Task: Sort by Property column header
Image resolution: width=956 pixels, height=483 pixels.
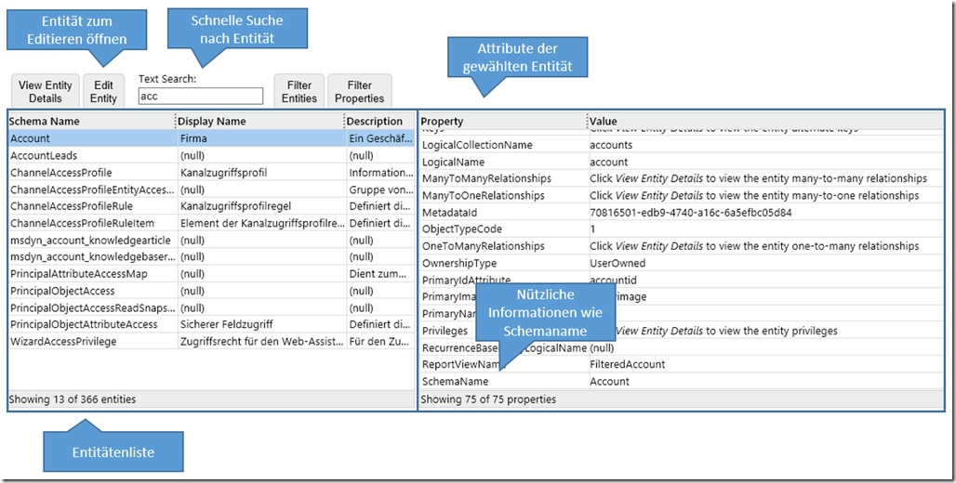Action: 501,121
